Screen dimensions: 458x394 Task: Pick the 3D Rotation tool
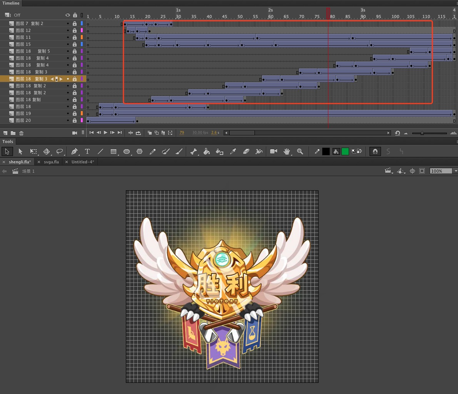[x=47, y=151]
